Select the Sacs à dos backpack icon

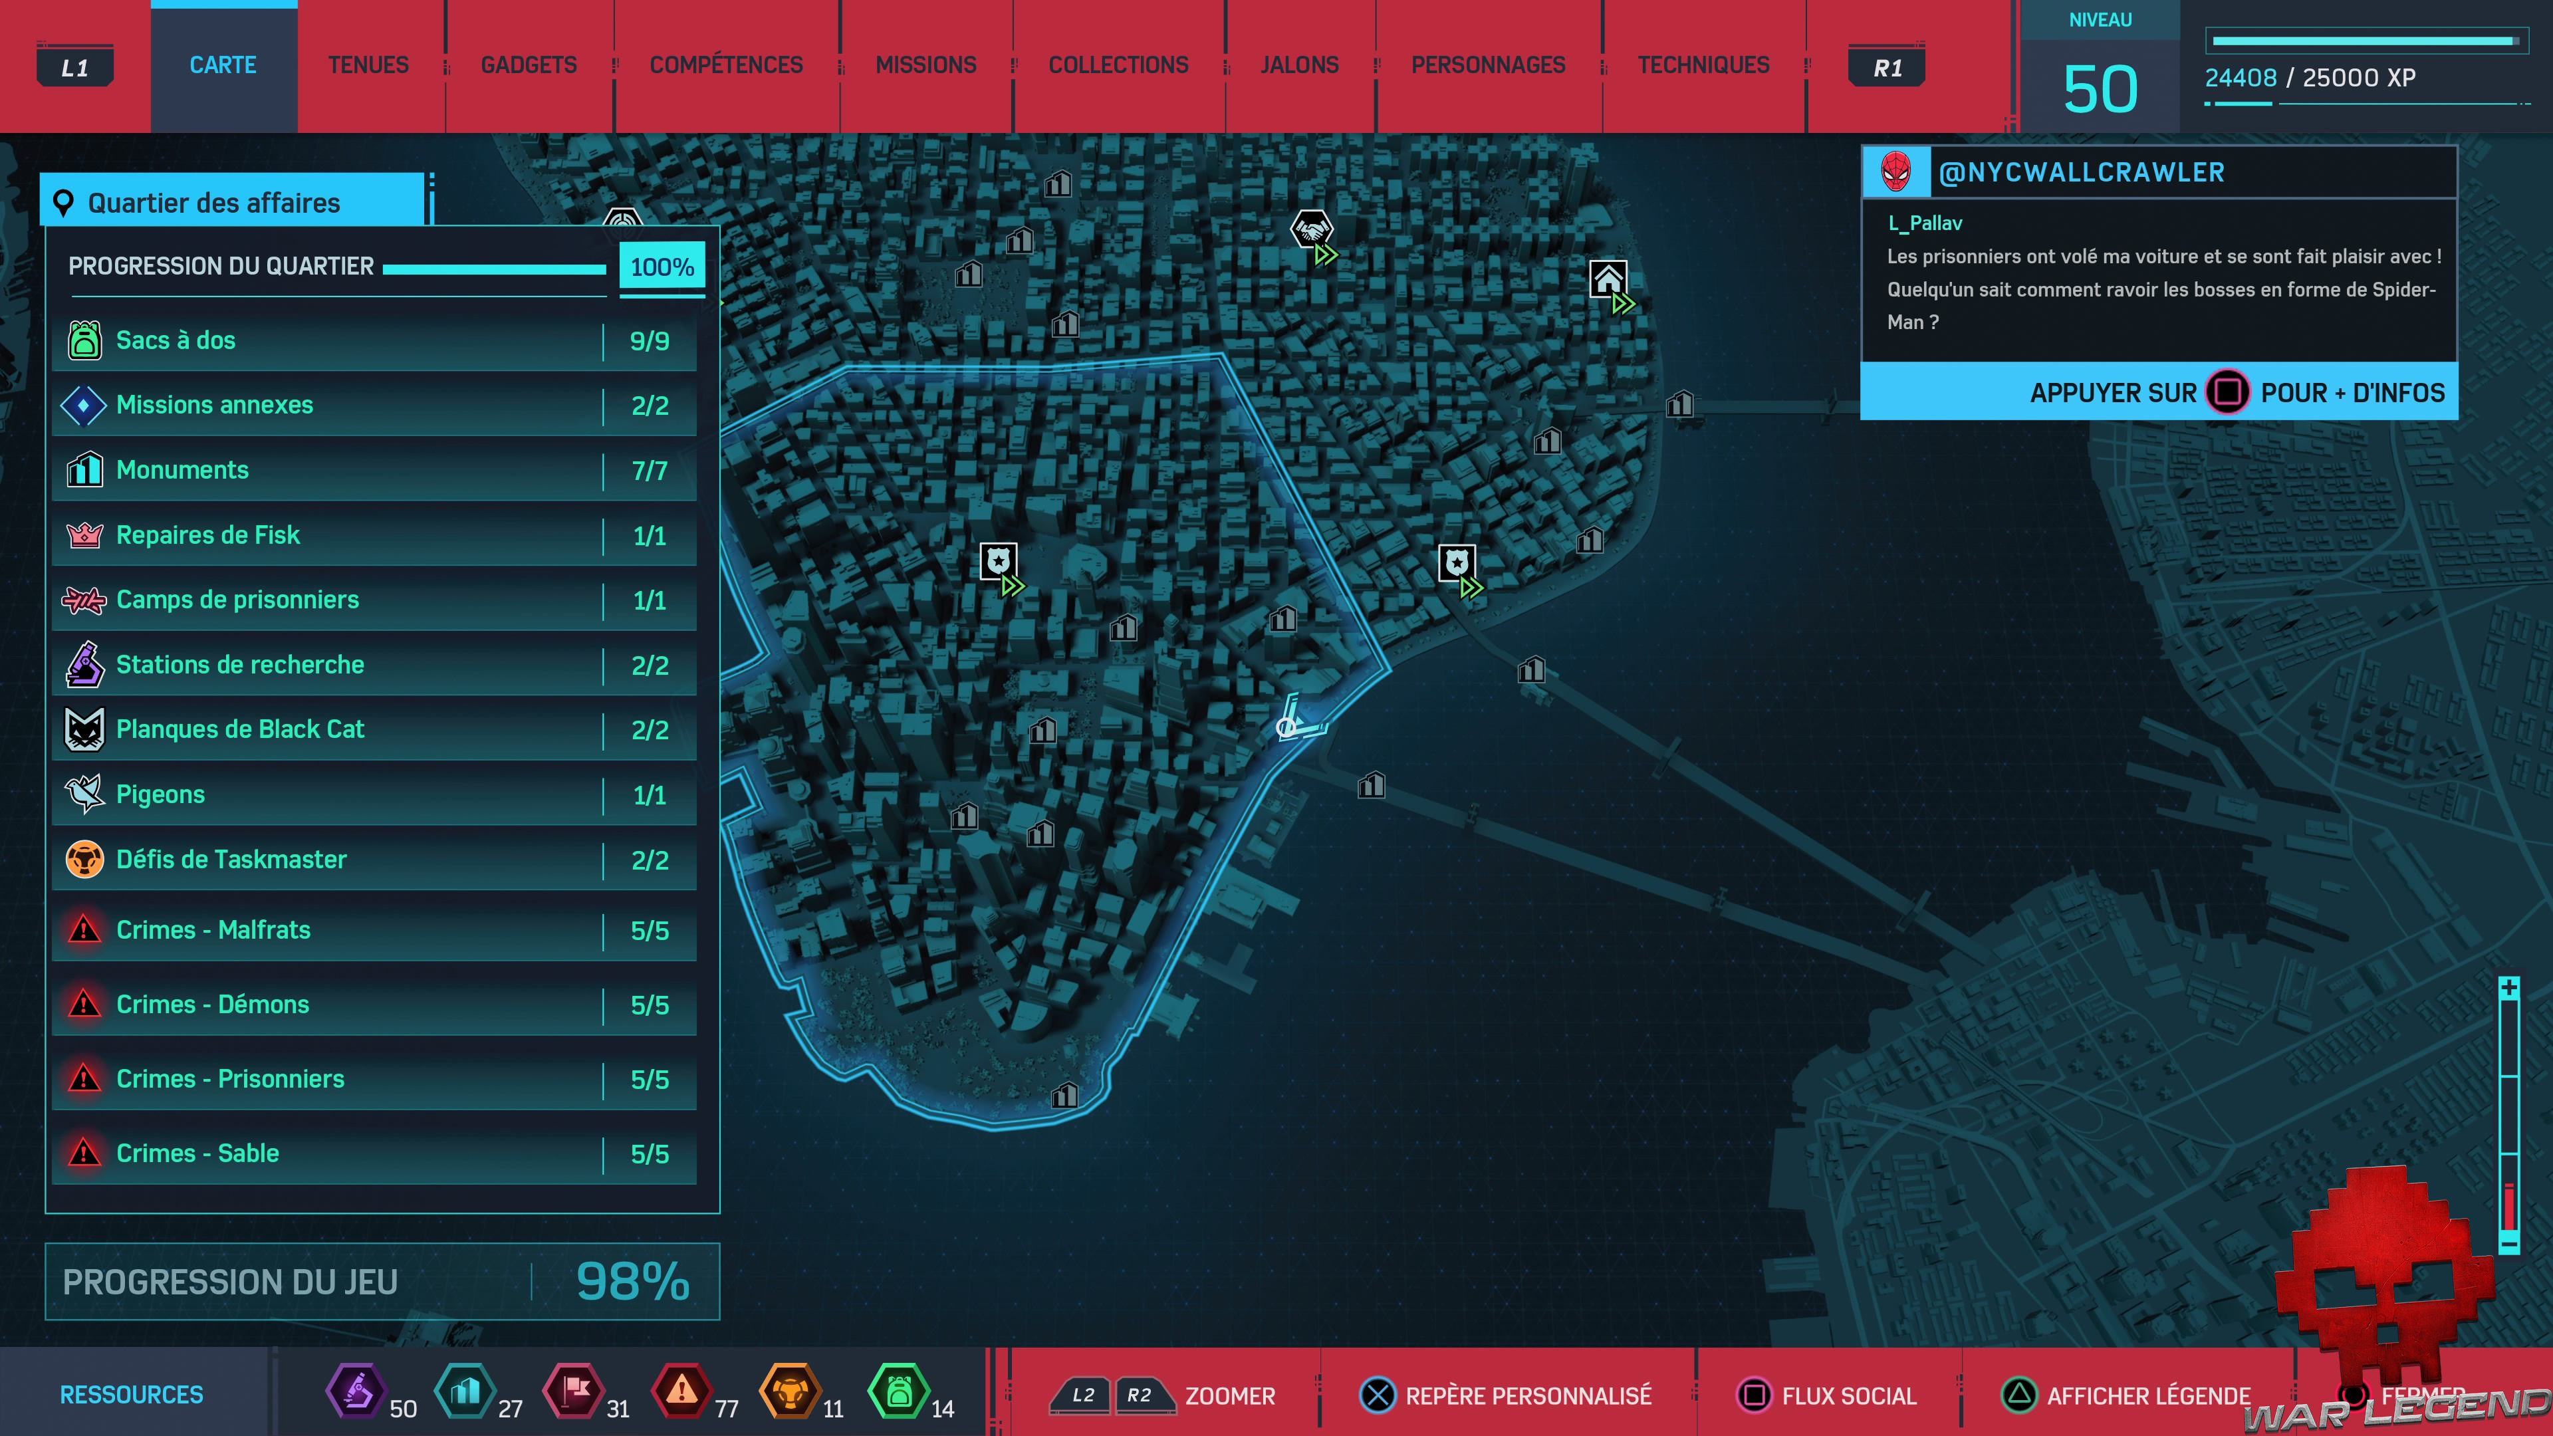pos(84,340)
